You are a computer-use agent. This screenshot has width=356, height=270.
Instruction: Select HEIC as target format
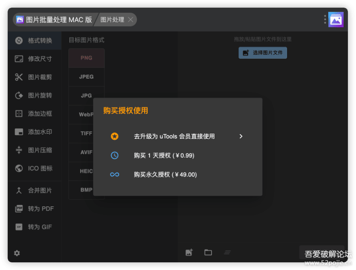(x=81, y=171)
